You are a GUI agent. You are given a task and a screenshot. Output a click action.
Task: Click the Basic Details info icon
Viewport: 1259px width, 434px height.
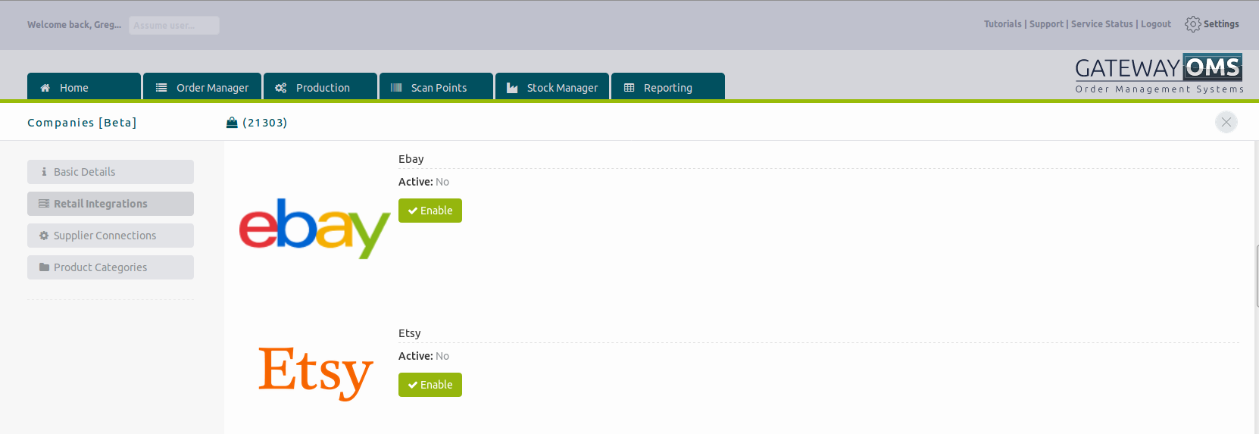point(44,172)
